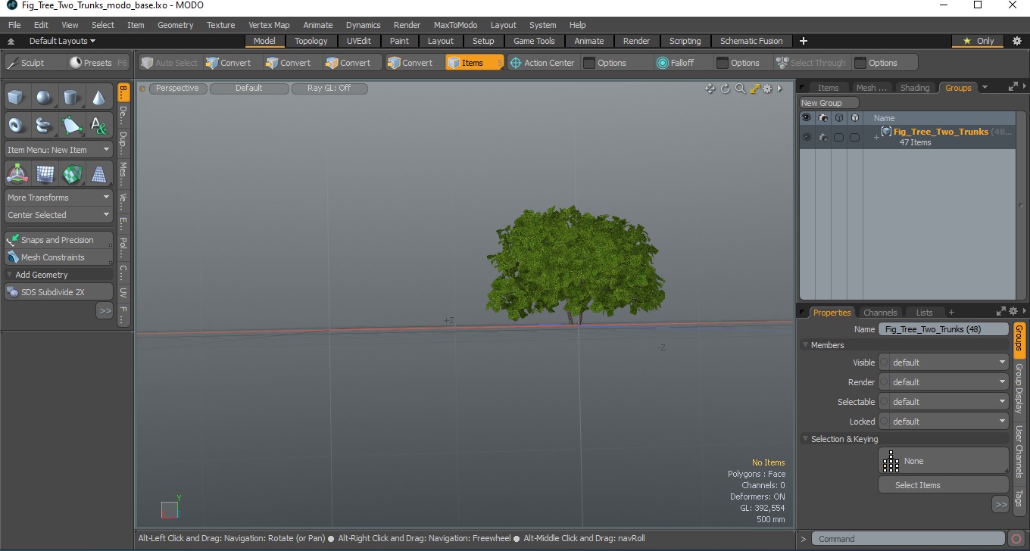Viewport: 1030px width, 551px height.
Task: Click the Command input field
Action: (909, 539)
